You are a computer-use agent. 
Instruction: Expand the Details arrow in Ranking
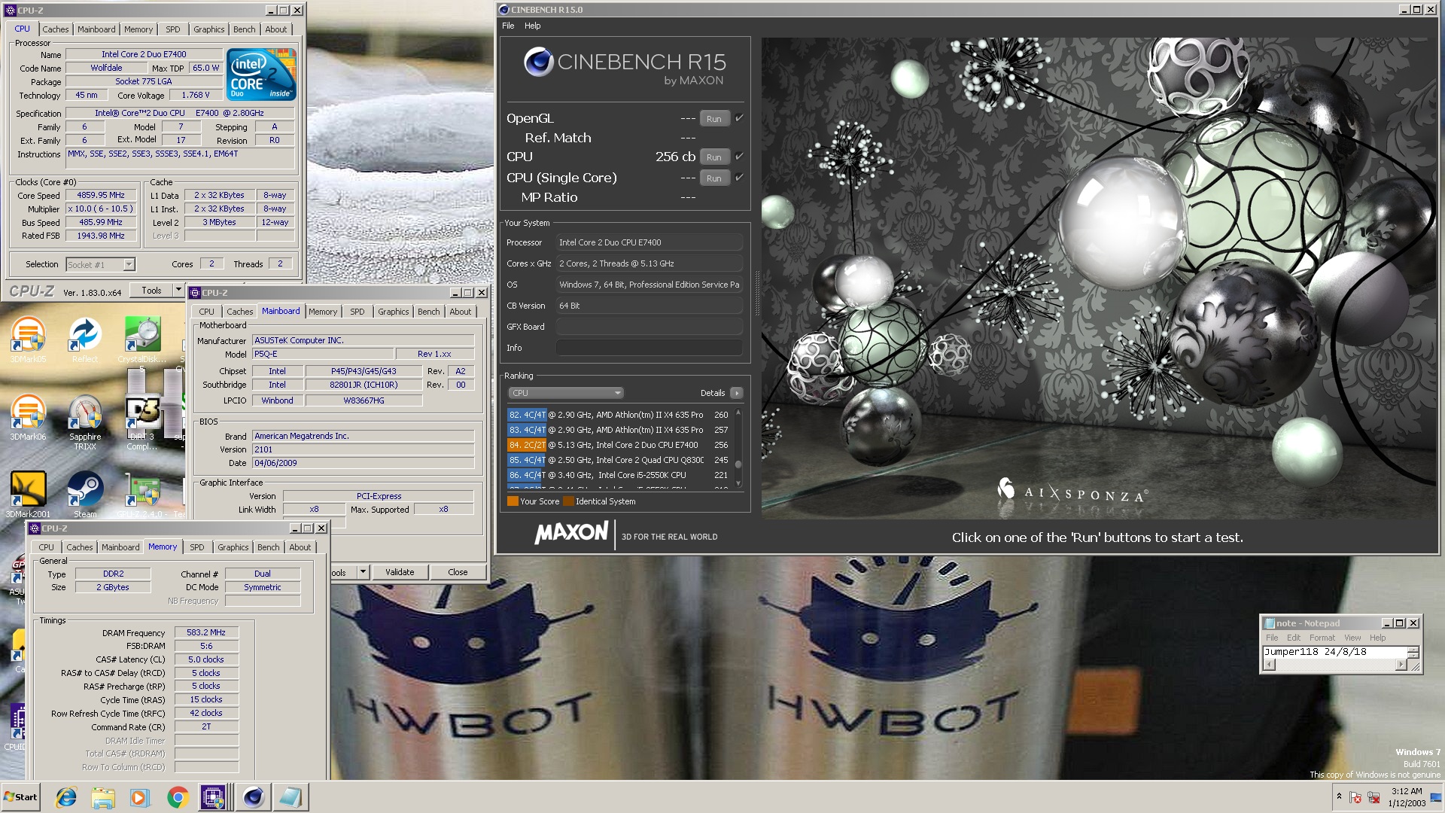(x=737, y=393)
